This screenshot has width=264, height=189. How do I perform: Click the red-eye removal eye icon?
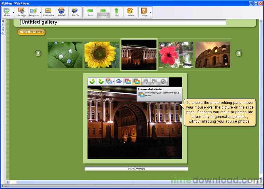click(x=119, y=81)
